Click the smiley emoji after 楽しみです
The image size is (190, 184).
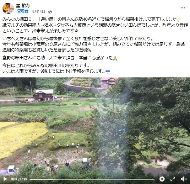coord(77,31)
